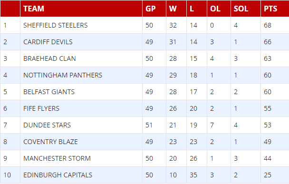Select the Cardiff Devils team name

48,42
